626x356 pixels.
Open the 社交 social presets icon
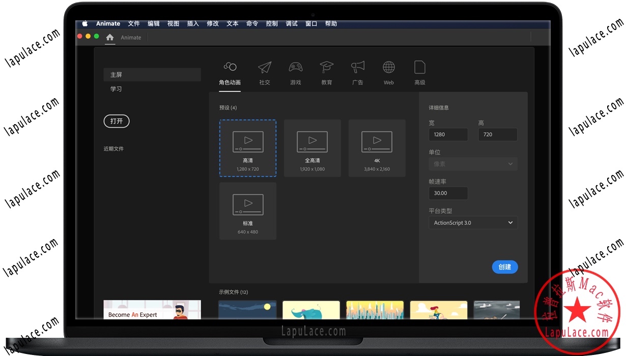click(265, 69)
